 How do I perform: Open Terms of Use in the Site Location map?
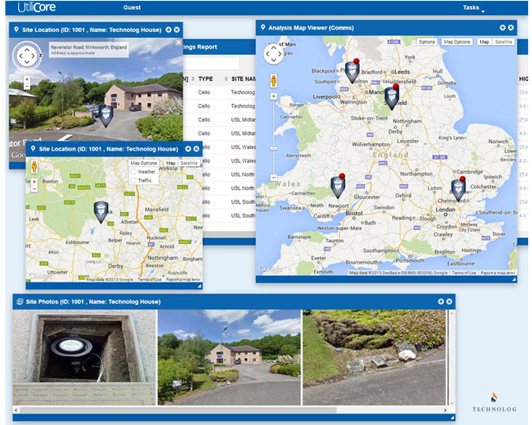(149, 279)
